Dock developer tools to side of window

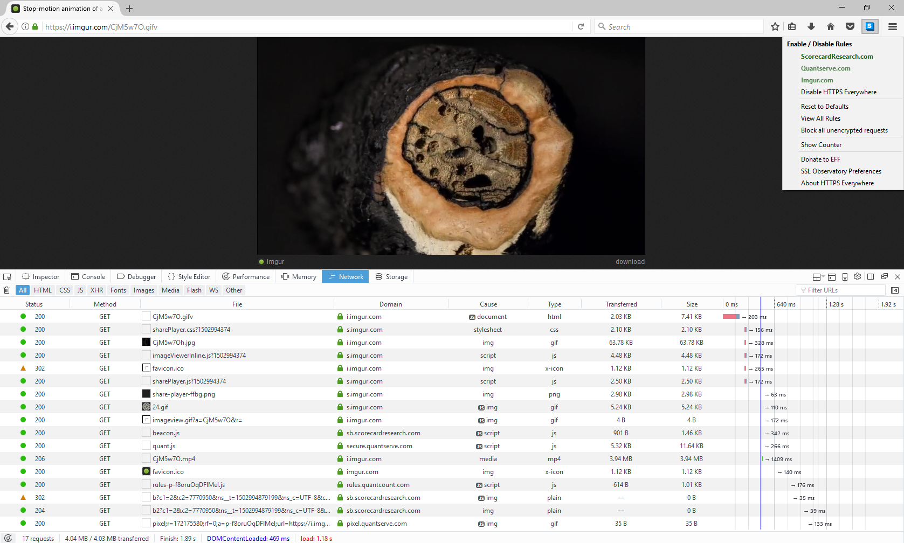pos(871,277)
